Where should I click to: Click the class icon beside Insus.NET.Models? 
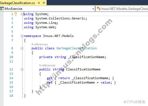point(99,8)
